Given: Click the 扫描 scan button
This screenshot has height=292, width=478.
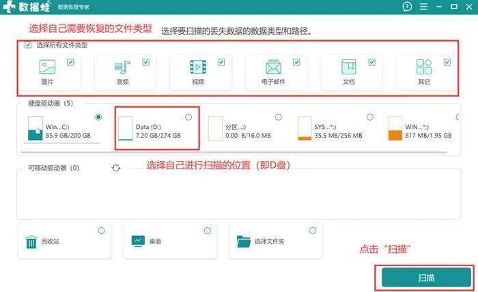Looking at the screenshot, I should click(426, 278).
